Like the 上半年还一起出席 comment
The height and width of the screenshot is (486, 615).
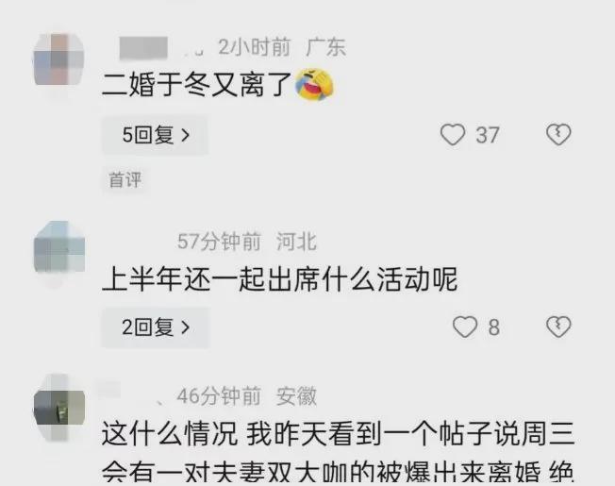click(x=465, y=327)
